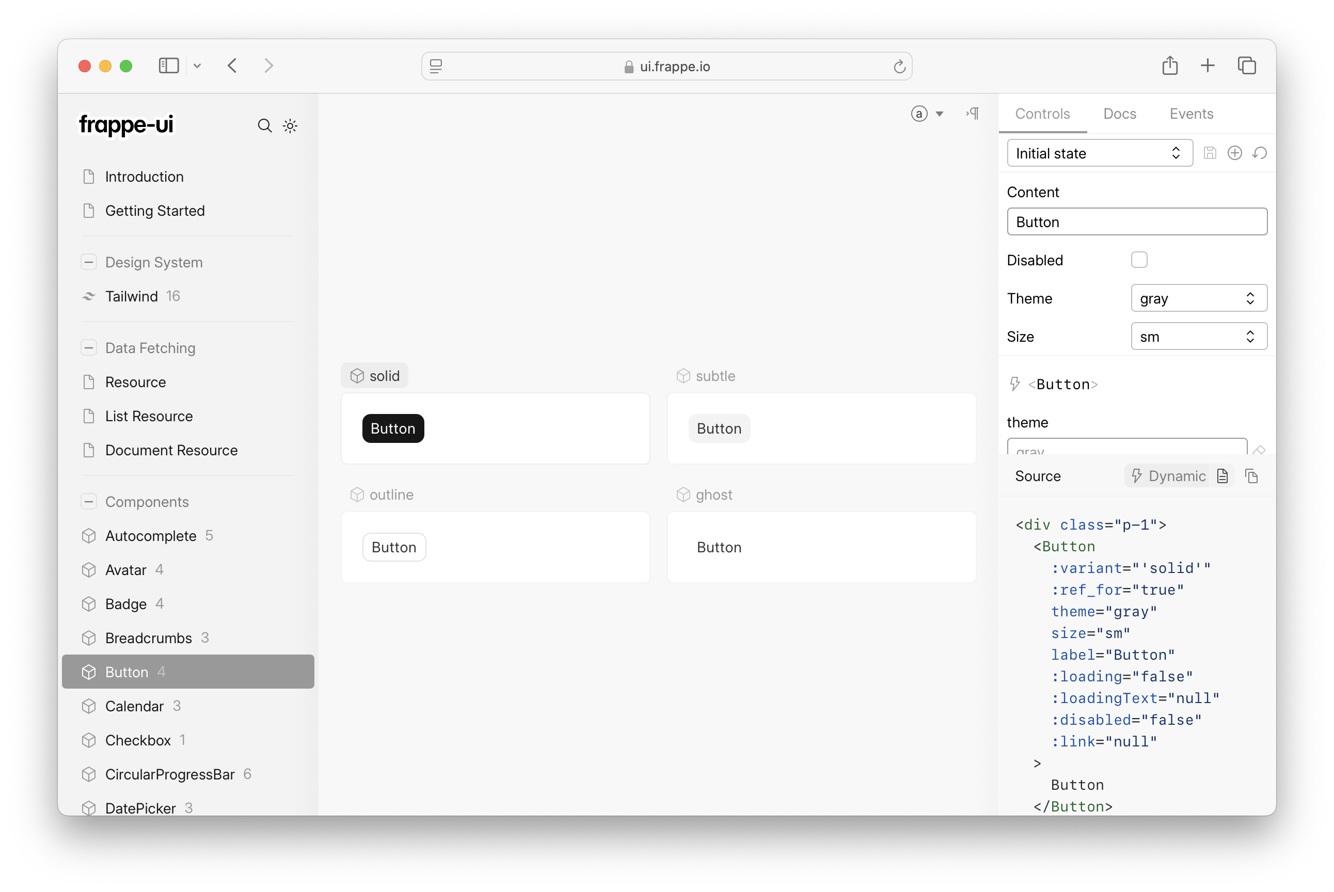Click the search icon in the sidebar
Screen dimensions: 1334x892
(x=264, y=125)
